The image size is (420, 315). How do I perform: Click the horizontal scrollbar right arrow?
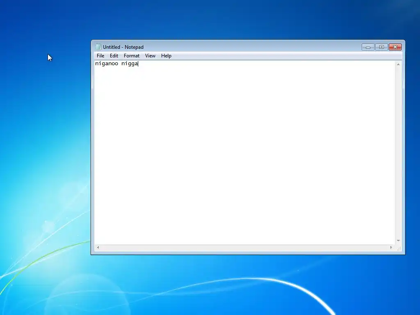click(x=391, y=247)
